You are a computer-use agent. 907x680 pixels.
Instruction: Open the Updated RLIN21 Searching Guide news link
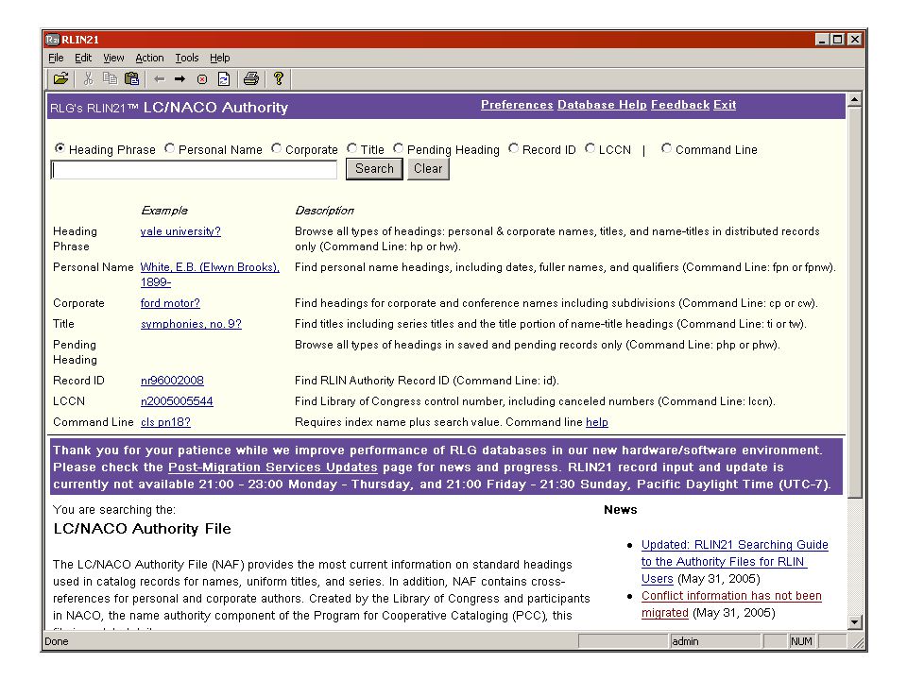735,561
